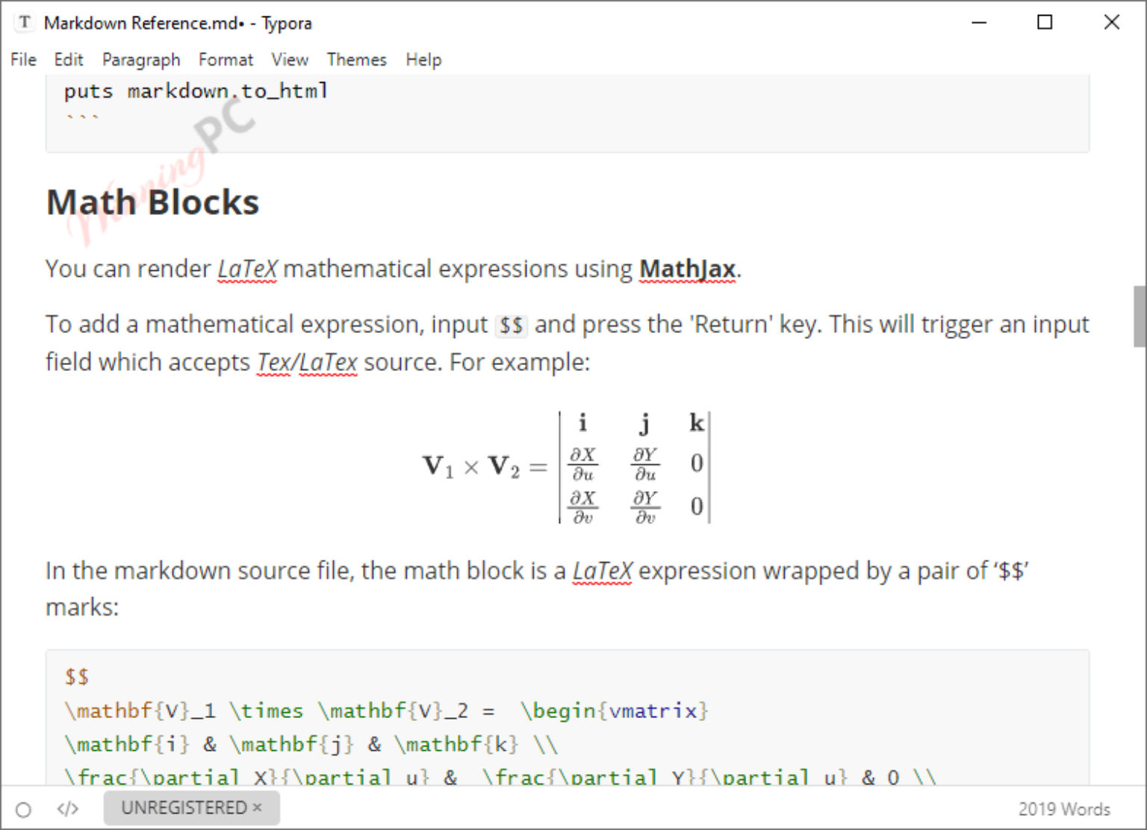Dismiss the UNREGISTERED badge
Screen dimensions: 1147x830
coord(257,808)
